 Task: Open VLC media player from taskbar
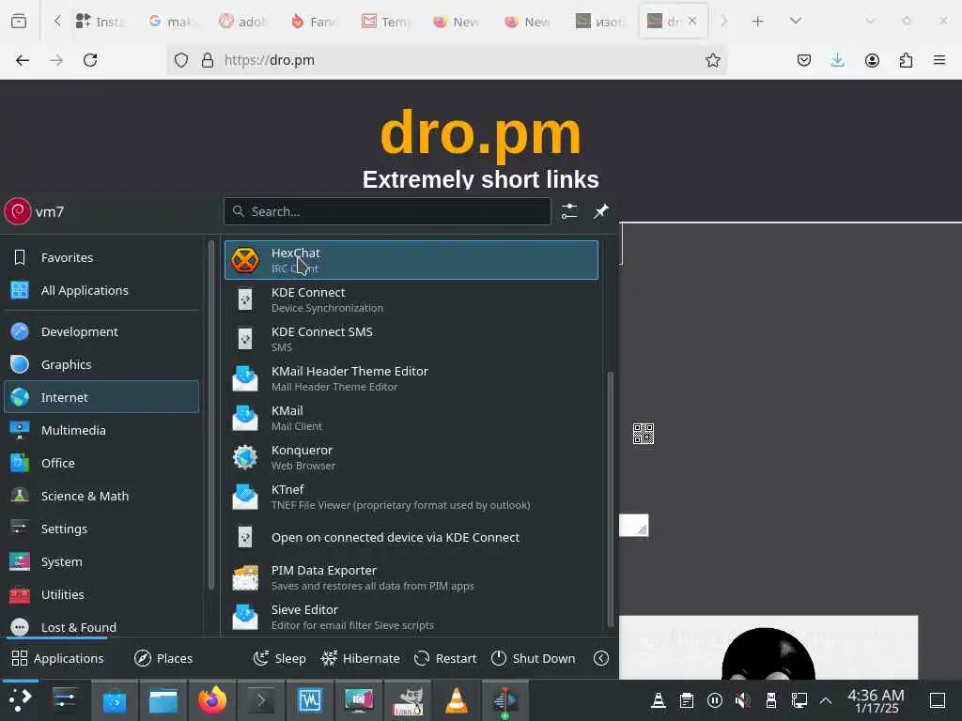(456, 700)
